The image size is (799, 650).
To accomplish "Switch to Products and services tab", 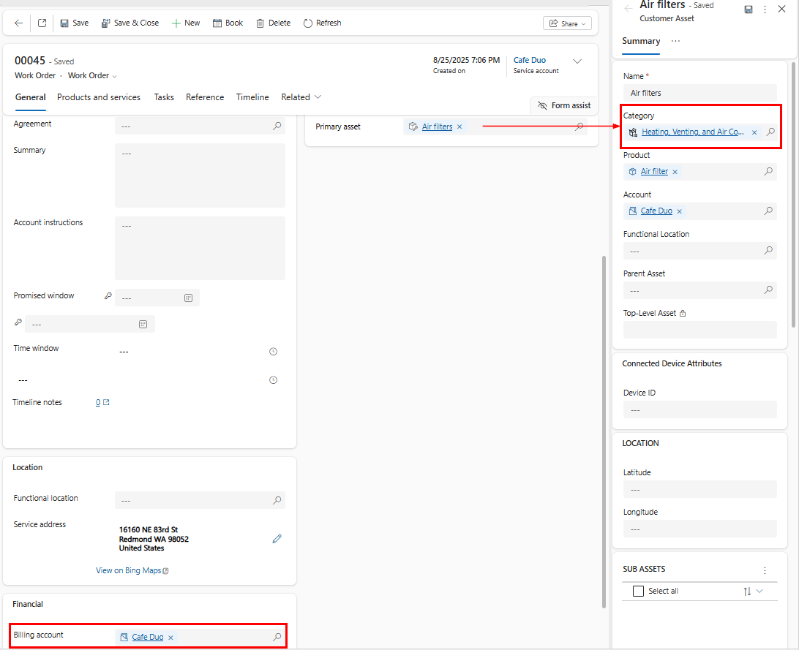I will (99, 97).
